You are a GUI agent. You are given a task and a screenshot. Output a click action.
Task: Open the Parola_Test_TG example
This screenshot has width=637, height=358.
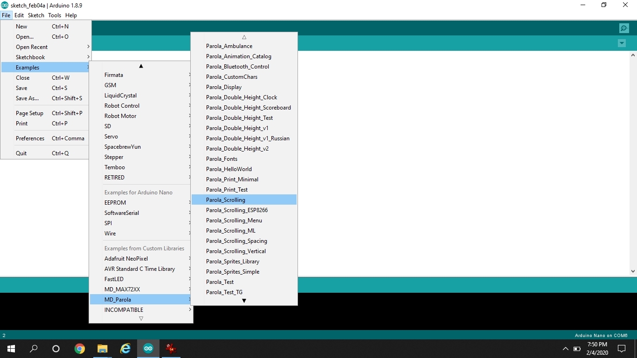pyautogui.click(x=244, y=292)
